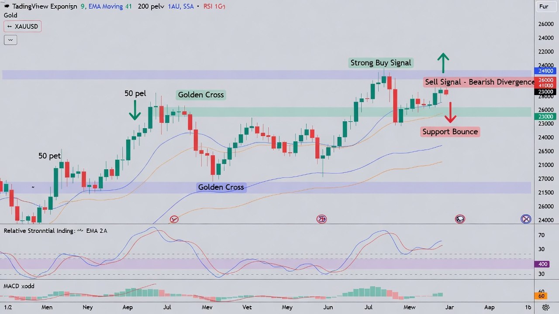Click the "1/2" time axis label
The height and width of the screenshot is (314, 559).
[9, 307]
